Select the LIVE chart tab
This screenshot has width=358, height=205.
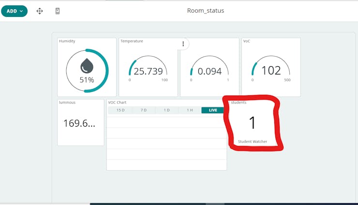pyautogui.click(x=213, y=110)
